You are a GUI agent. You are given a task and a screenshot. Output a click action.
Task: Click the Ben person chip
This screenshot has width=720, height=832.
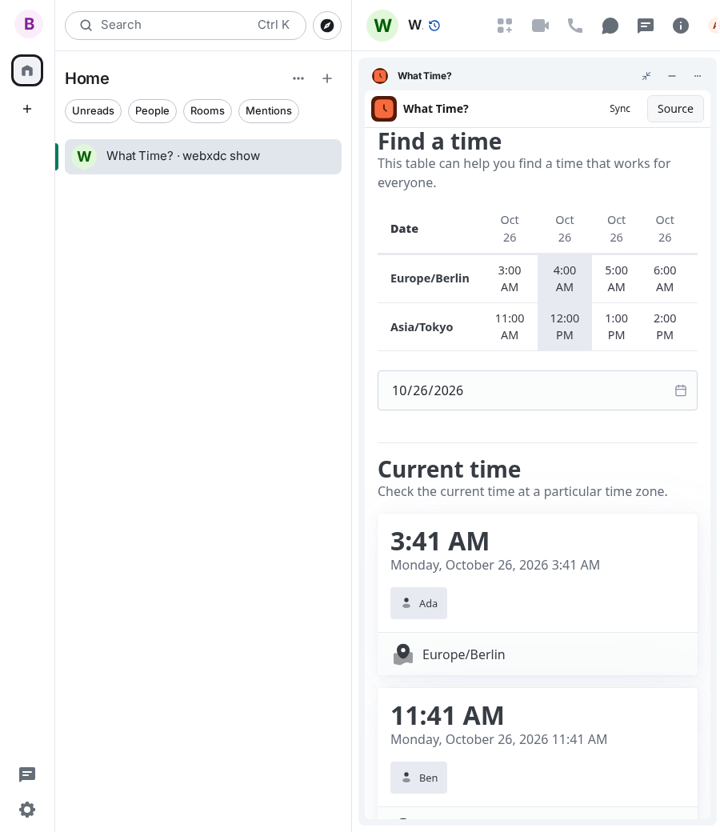click(x=418, y=778)
